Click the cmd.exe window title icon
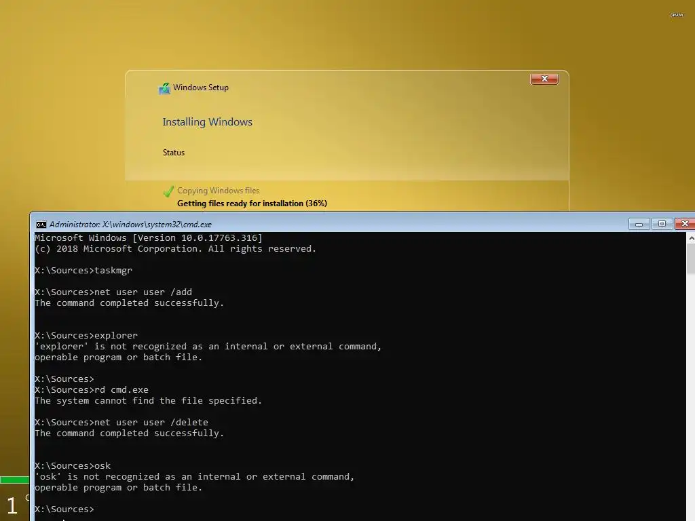This screenshot has width=695, height=521. (x=41, y=225)
